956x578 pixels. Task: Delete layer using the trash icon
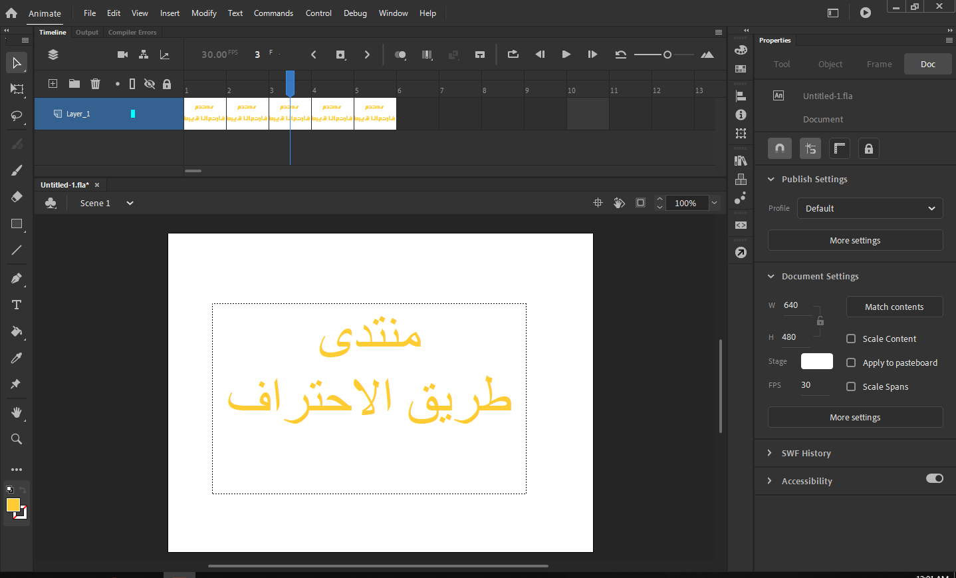96,84
